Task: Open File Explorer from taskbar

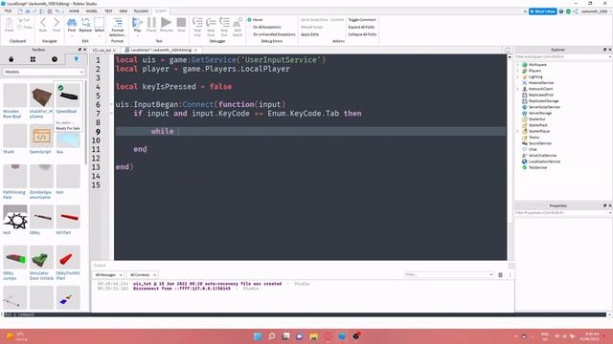Action: tap(313, 336)
